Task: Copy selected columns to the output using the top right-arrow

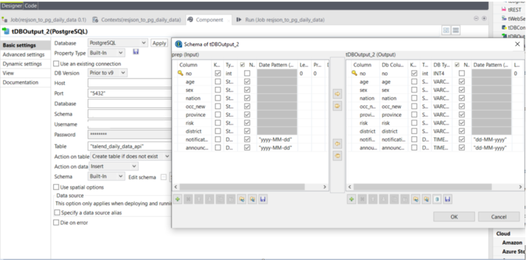Action: 337,94
